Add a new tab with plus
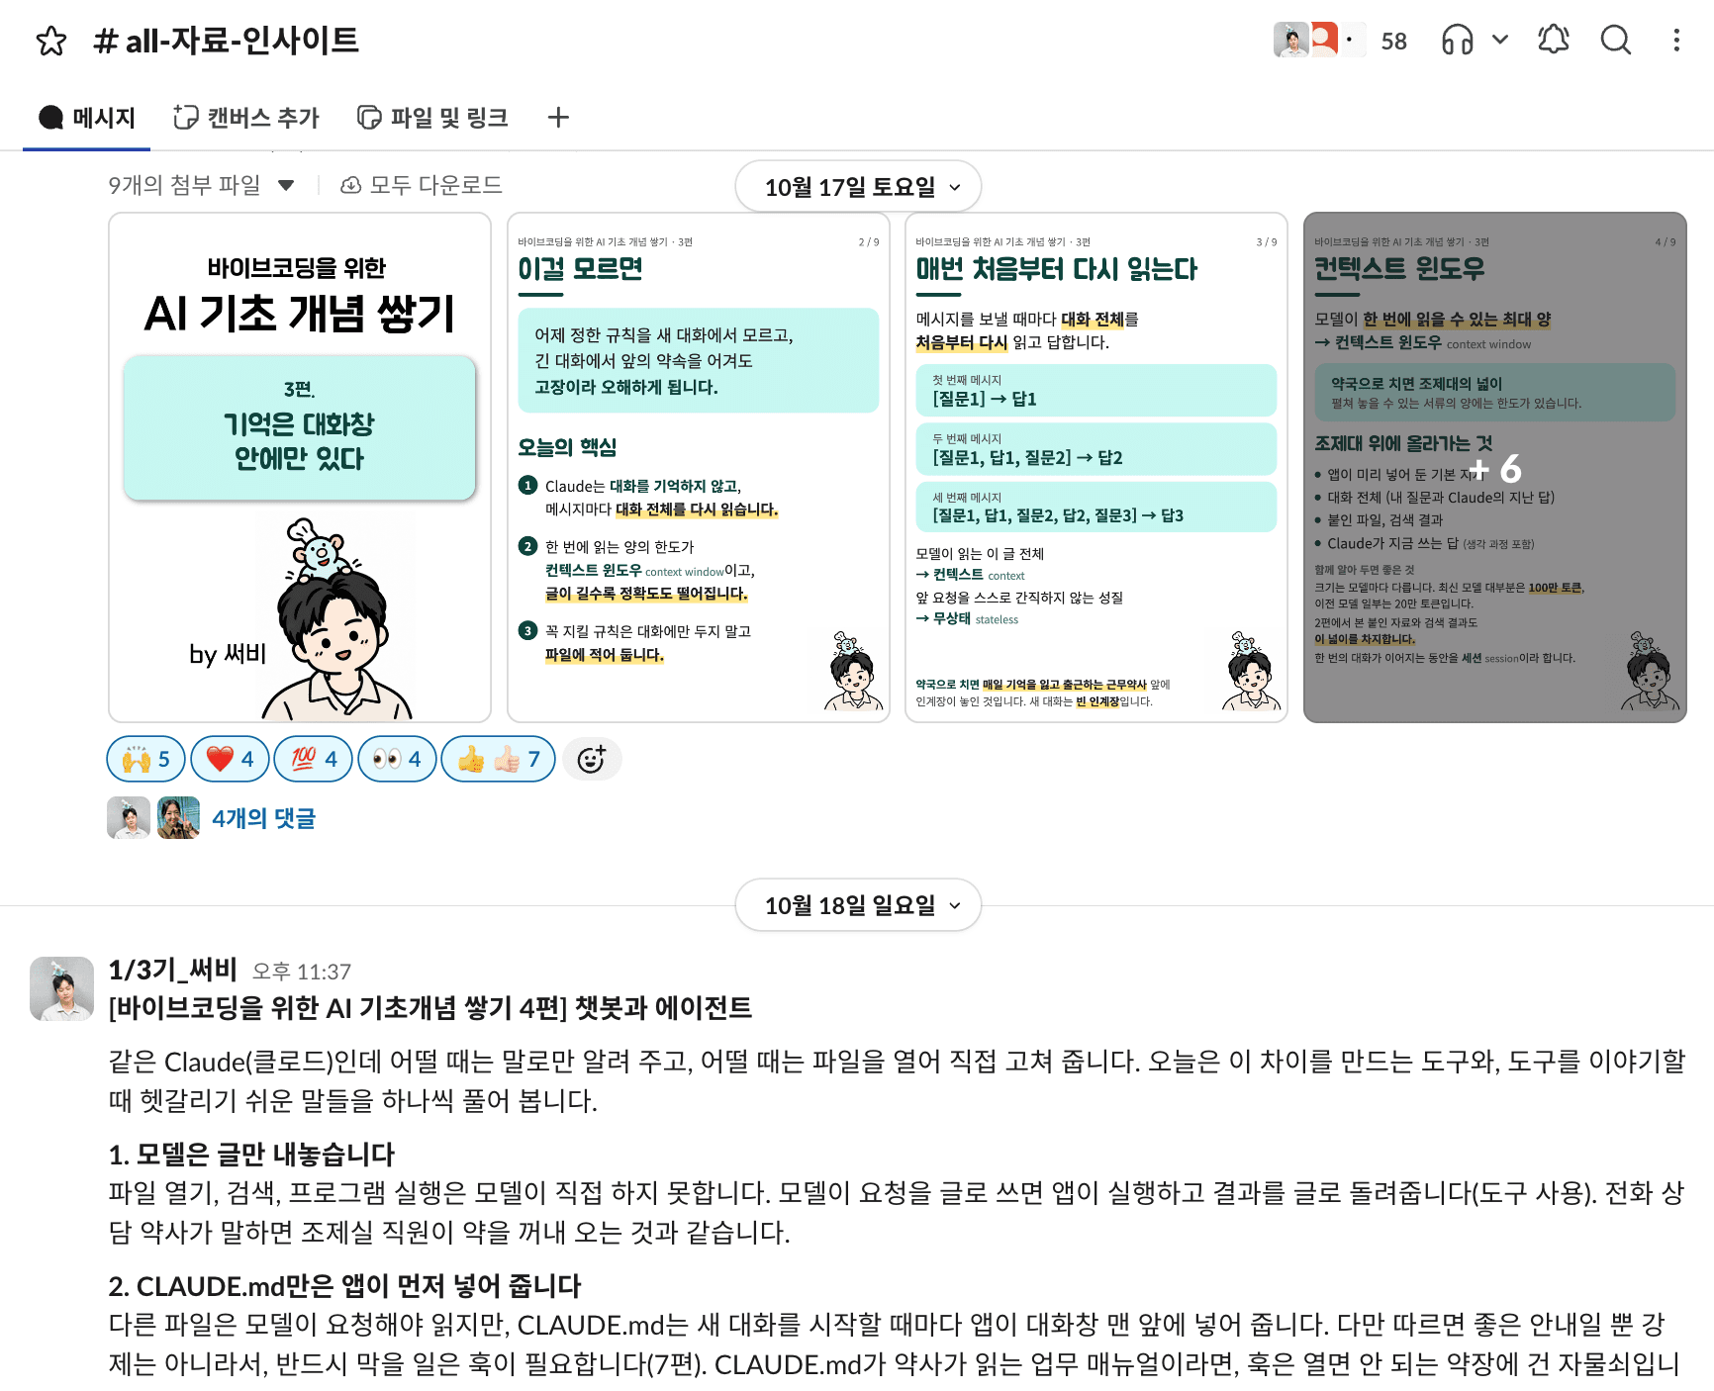The width and height of the screenshot is (1714, 1391). (558, 118)
